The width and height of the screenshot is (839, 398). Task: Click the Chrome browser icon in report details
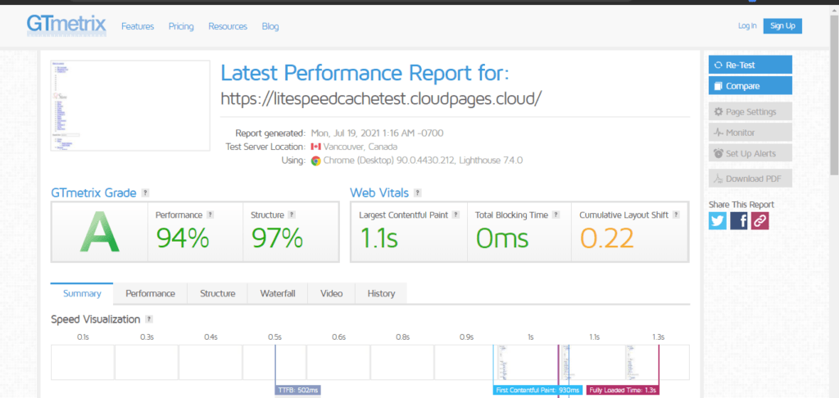pos(315,161)
